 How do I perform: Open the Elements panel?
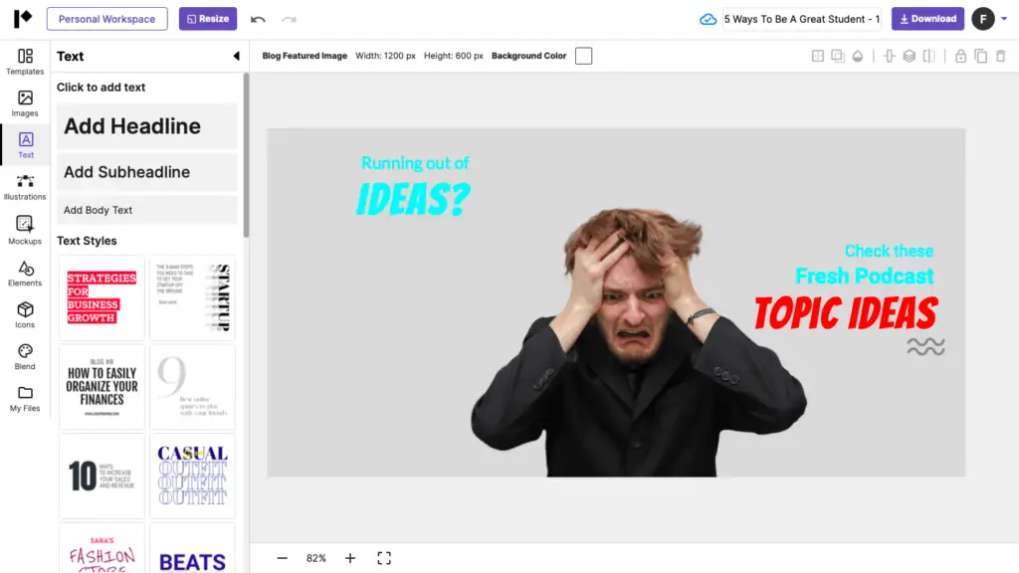point(25,273)
